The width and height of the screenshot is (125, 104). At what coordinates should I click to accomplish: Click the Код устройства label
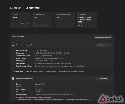[21, 58]
